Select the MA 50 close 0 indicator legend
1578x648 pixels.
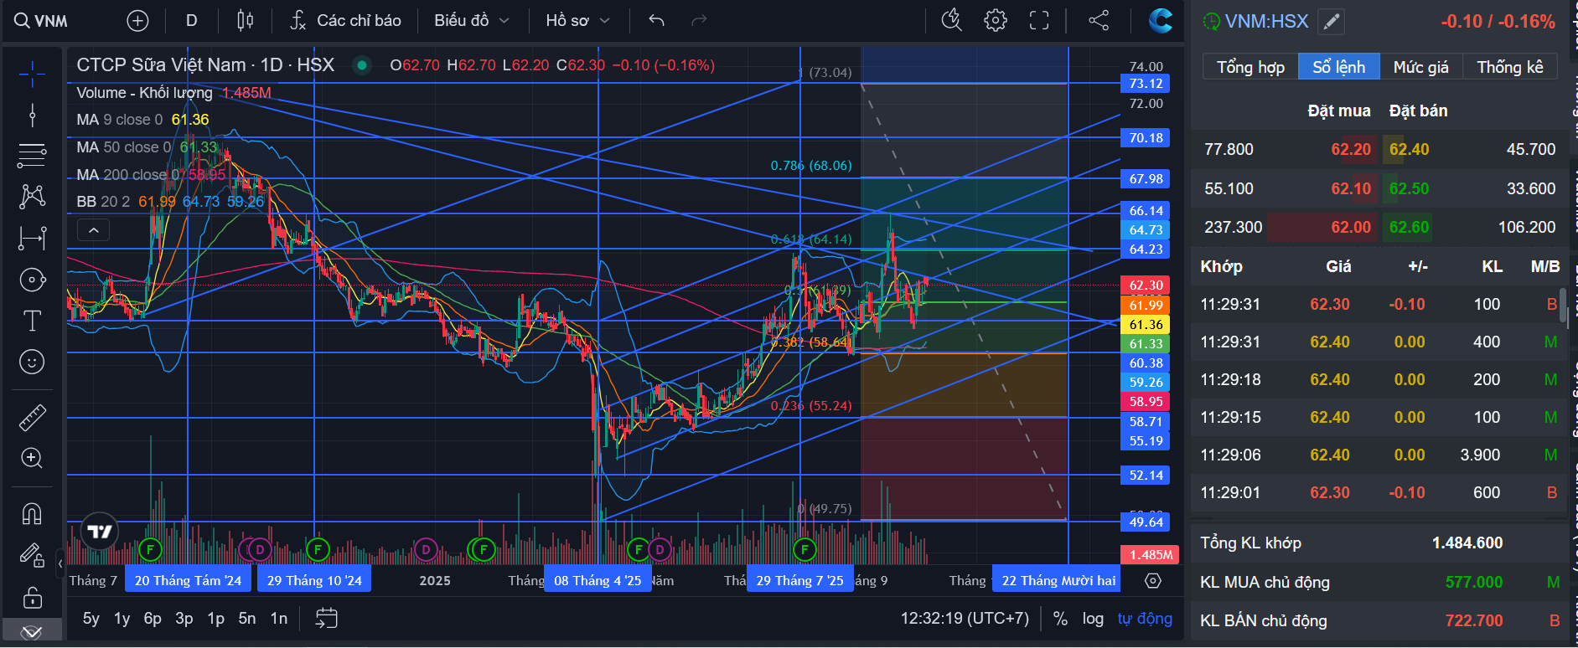click(124, 147)
